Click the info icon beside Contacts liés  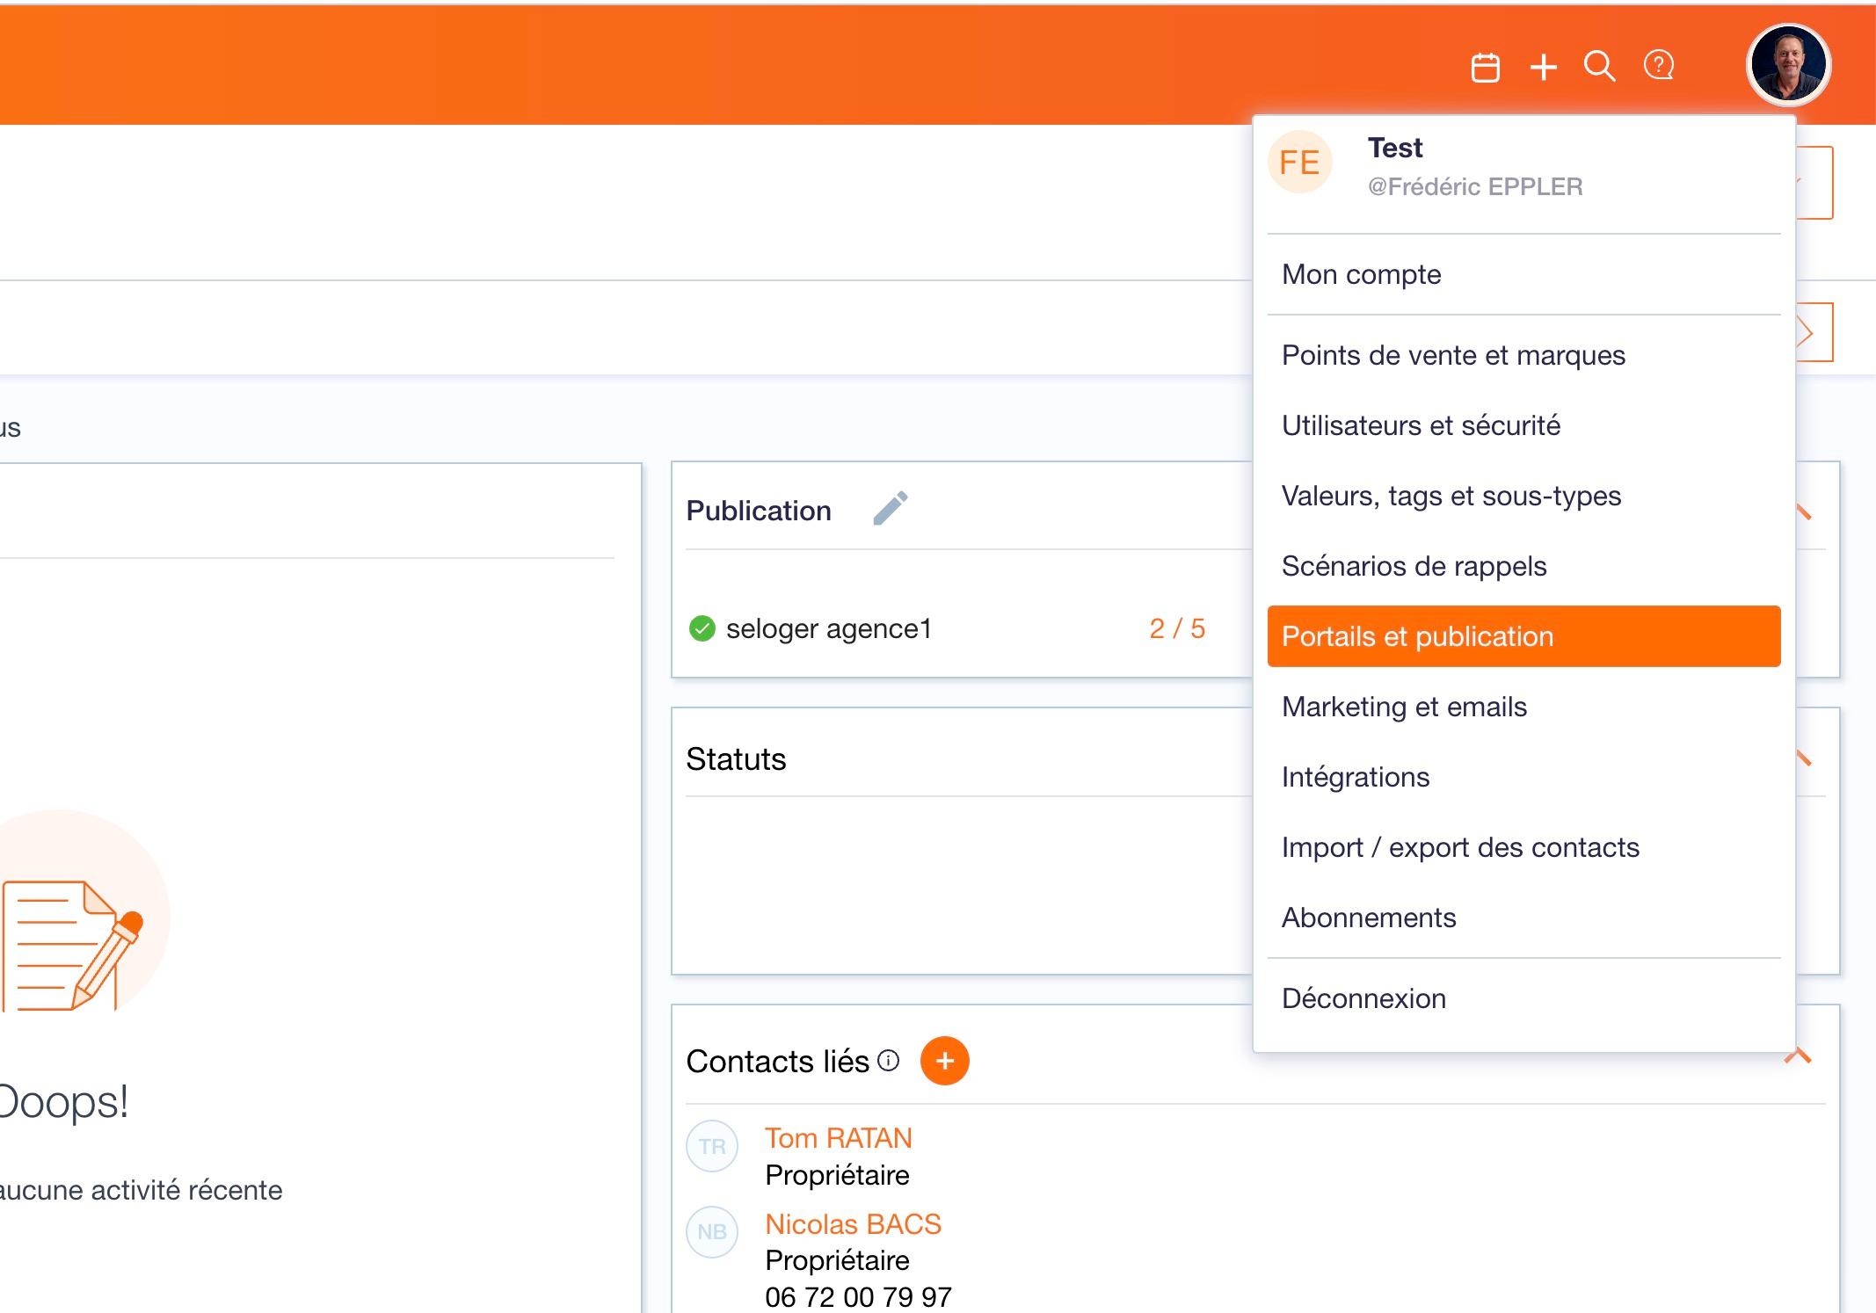click(x=889, y=1061)
